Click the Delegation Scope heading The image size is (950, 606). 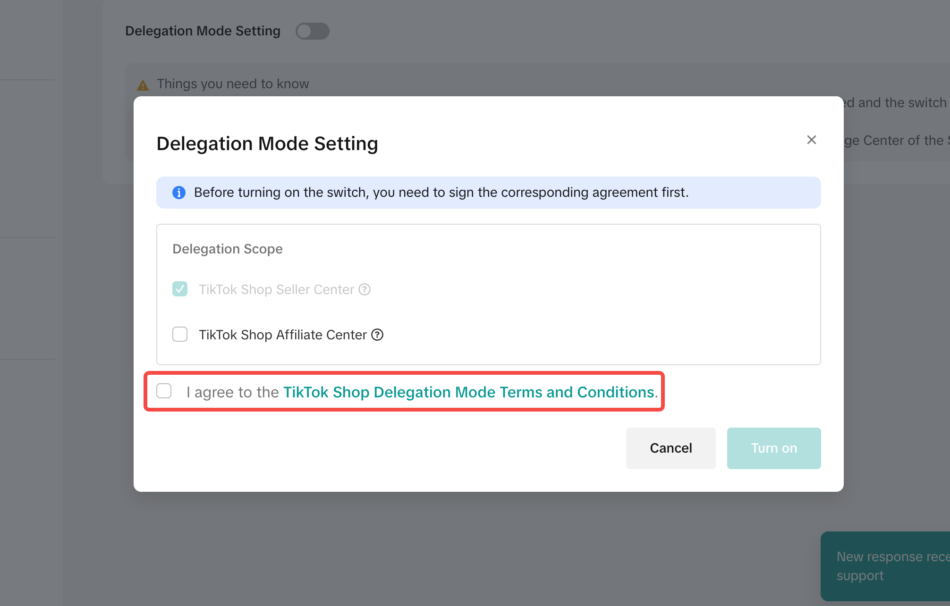point(228,249)
